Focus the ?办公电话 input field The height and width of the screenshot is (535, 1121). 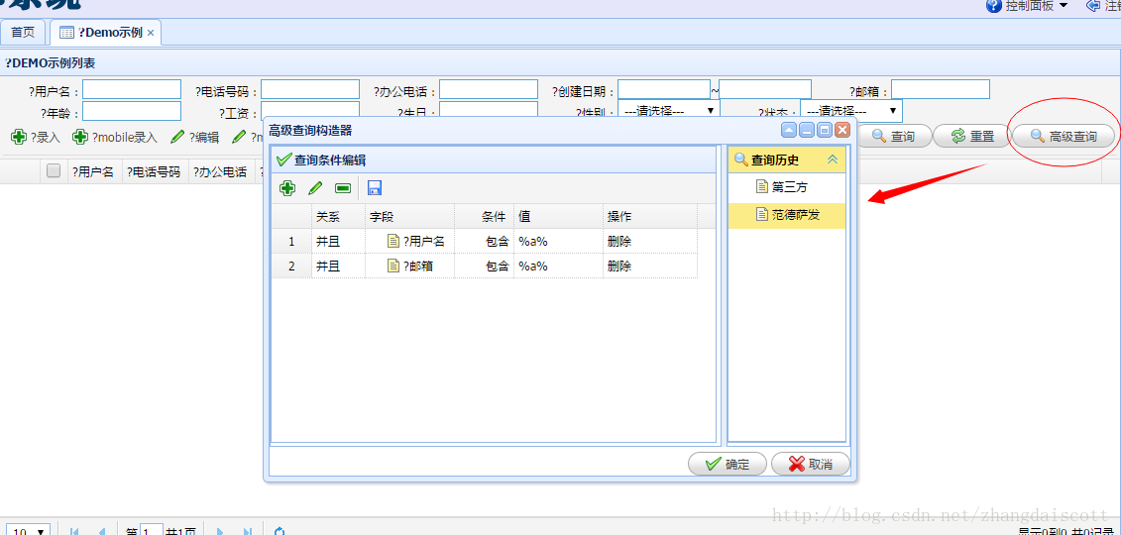coord(489,89)
